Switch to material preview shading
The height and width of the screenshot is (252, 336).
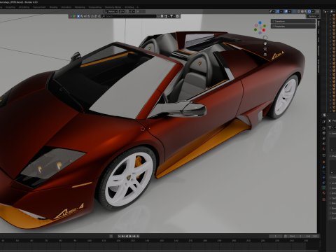(x=306, y=11)
